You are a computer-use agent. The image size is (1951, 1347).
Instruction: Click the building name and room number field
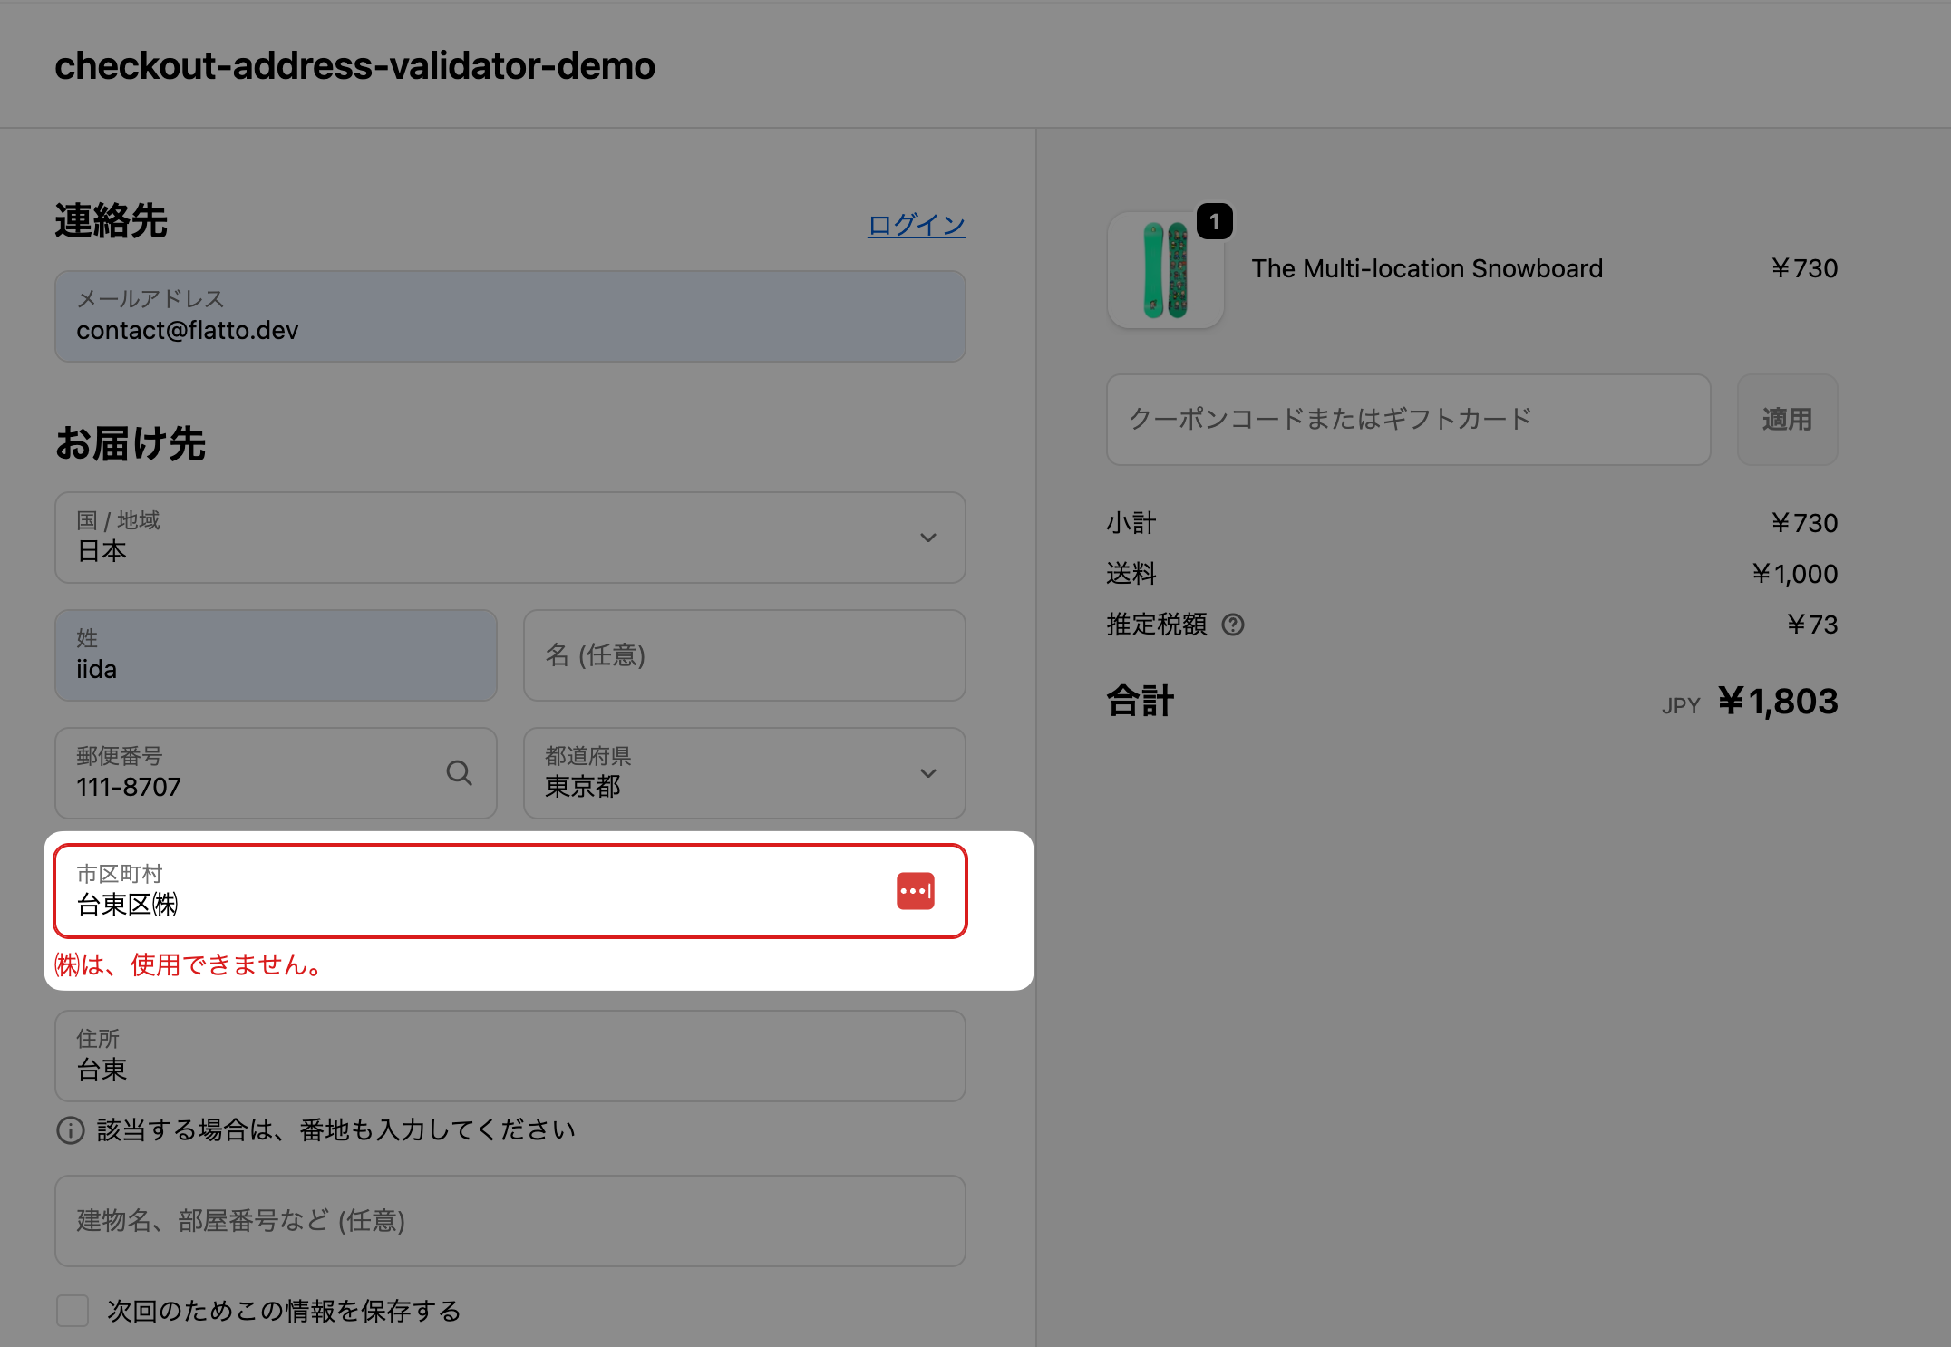510,1221
